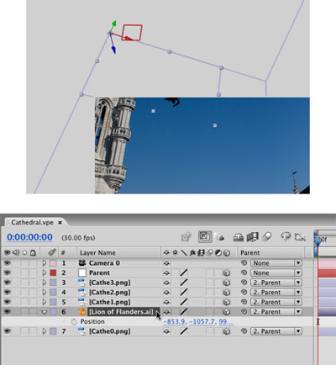
Task: Toggle visibility of Lion of Flanders.ai layer
Action: tap(7, 312)
